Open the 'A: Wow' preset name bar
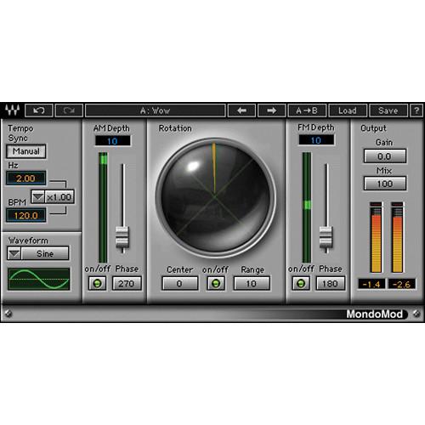The image size is (425, 425). pyautogui.click(x=156, y=110)
